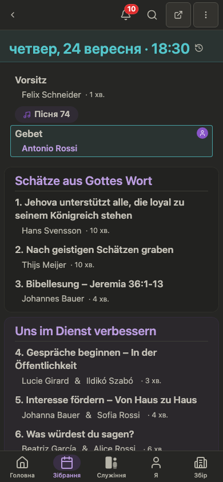Open the search magnifier icon
This screenshot has width=223, height=482.
(x=152, y=15)
